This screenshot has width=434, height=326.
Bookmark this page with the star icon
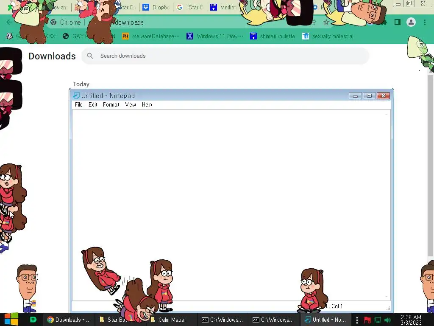pyautogui.click(x=326, y=22)
